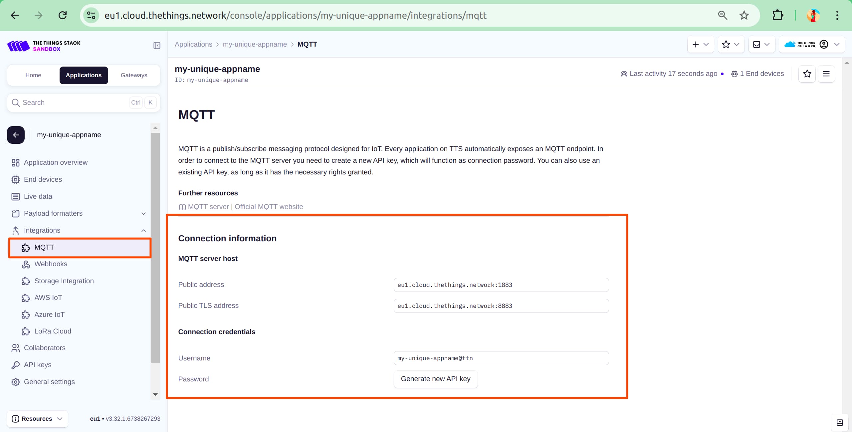852x432 pixels.
Task: Click the Username input field
Action: click(501, 358)
